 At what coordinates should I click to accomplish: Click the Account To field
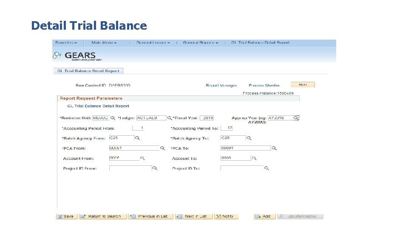(x=236, y=158)
